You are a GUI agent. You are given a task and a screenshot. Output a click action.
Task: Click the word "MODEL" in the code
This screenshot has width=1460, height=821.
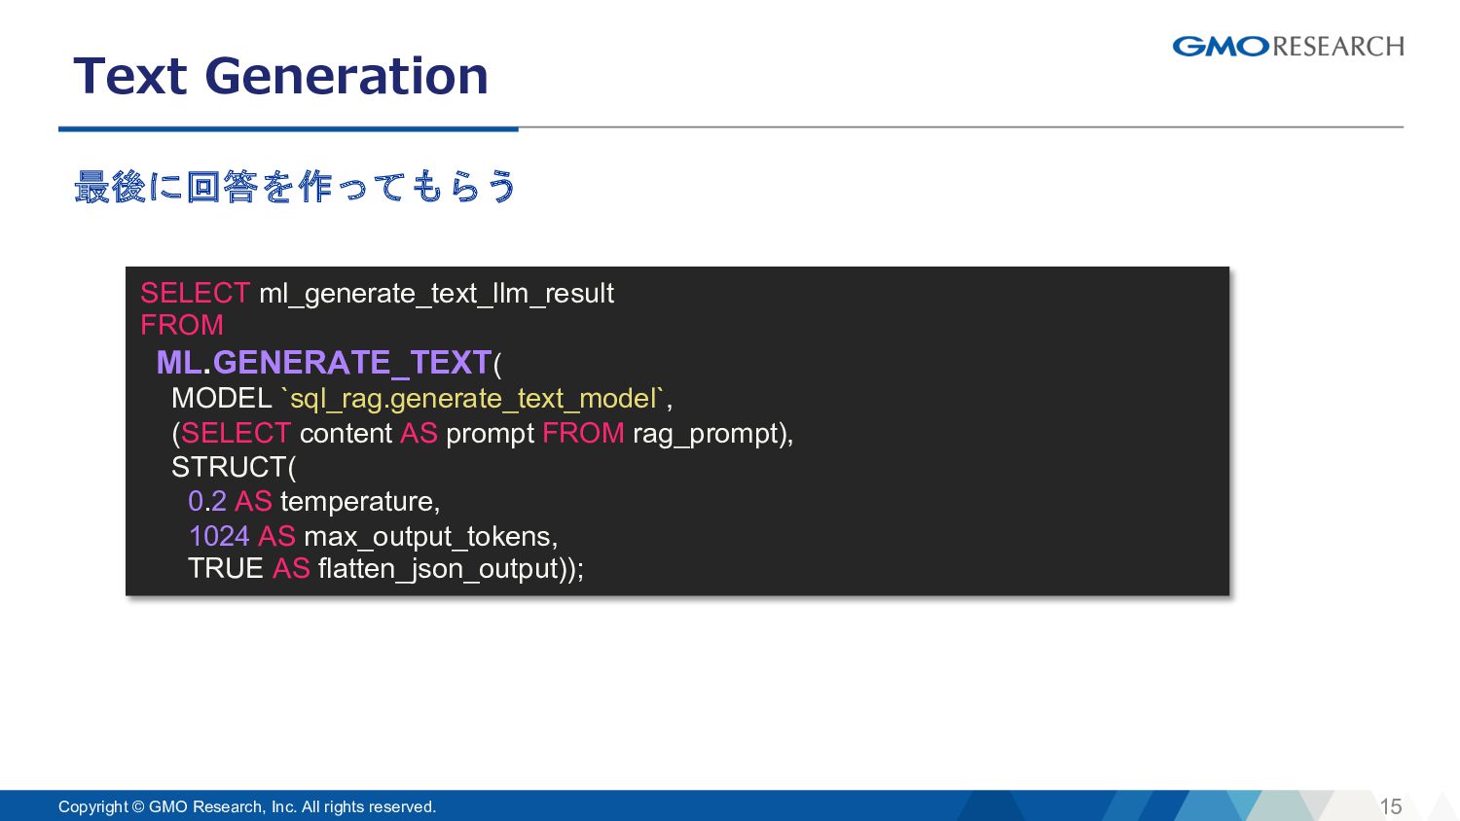(x=222, y=399)
